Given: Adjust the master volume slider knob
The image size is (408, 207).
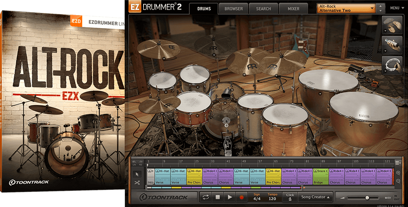Looking at the screenshot, I should click(x=367, y=197).
